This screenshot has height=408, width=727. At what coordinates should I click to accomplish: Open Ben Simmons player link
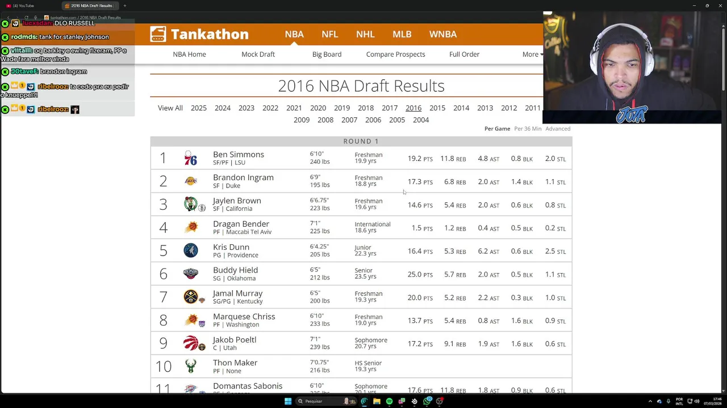point(239,154)
